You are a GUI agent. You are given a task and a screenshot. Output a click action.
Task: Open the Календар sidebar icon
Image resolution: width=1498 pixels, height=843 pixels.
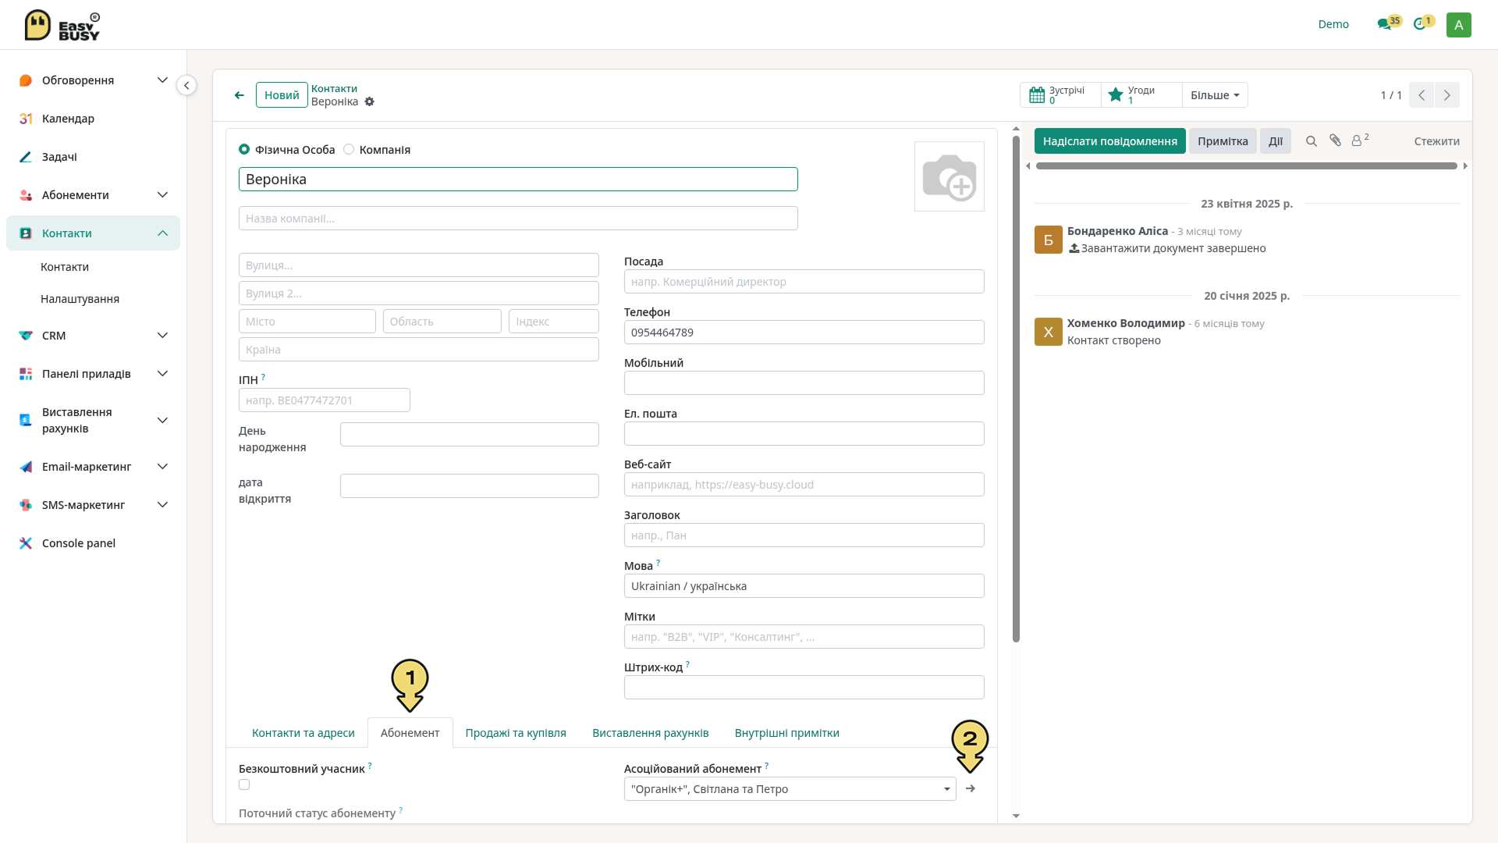tap(26, 119)
